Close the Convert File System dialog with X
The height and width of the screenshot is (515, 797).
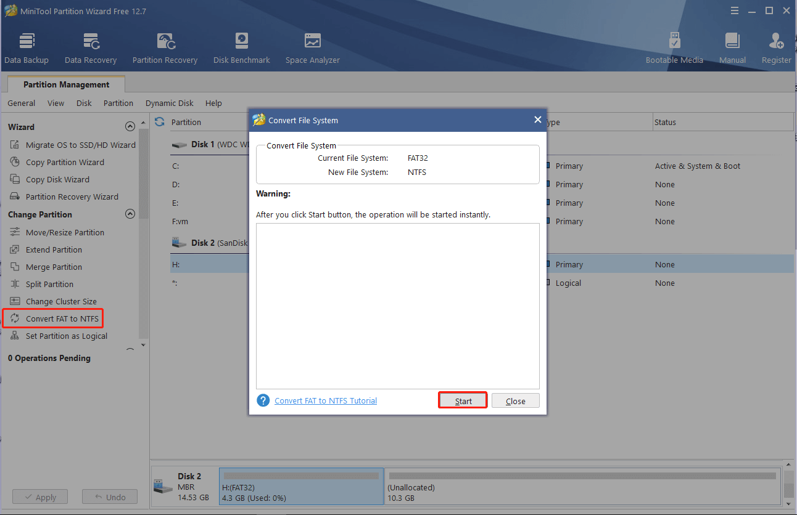[537, 120]
